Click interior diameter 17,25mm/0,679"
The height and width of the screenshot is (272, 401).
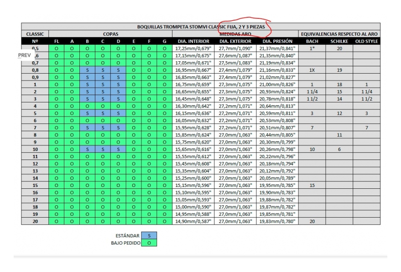[193, 48]
